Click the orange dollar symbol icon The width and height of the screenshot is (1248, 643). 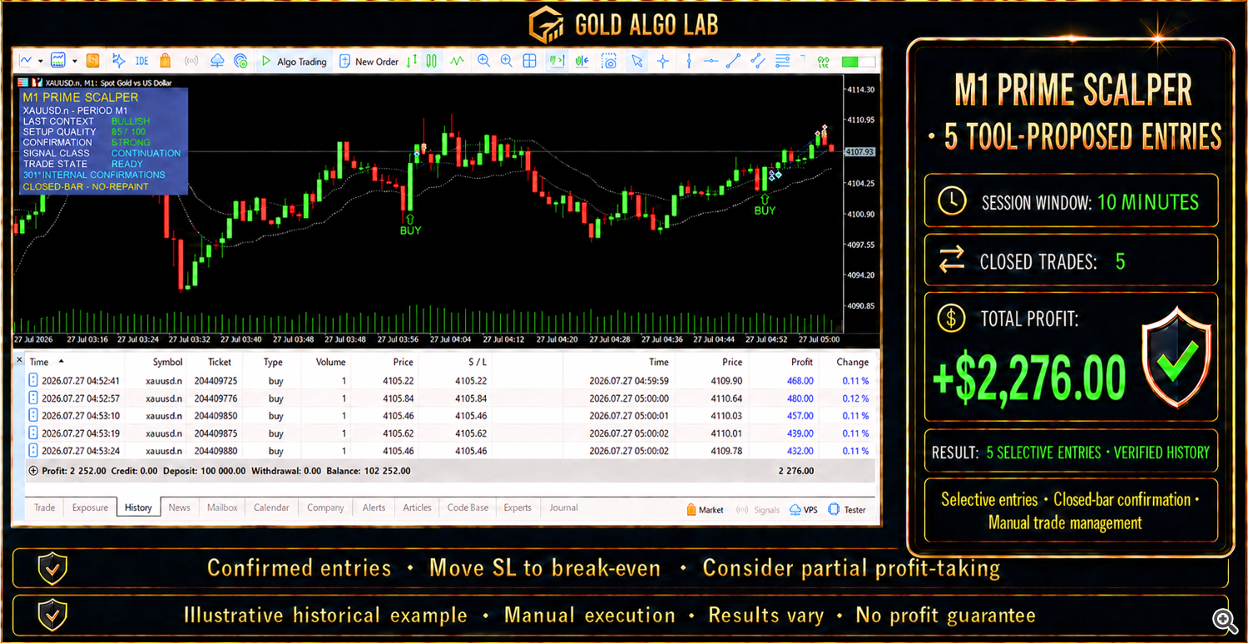click(92, 61)
